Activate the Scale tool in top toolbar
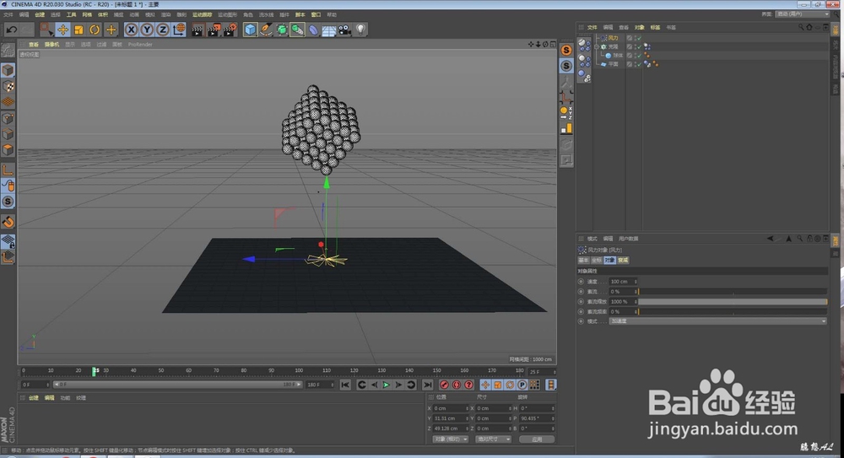The image size is (844, 458). 79,30
